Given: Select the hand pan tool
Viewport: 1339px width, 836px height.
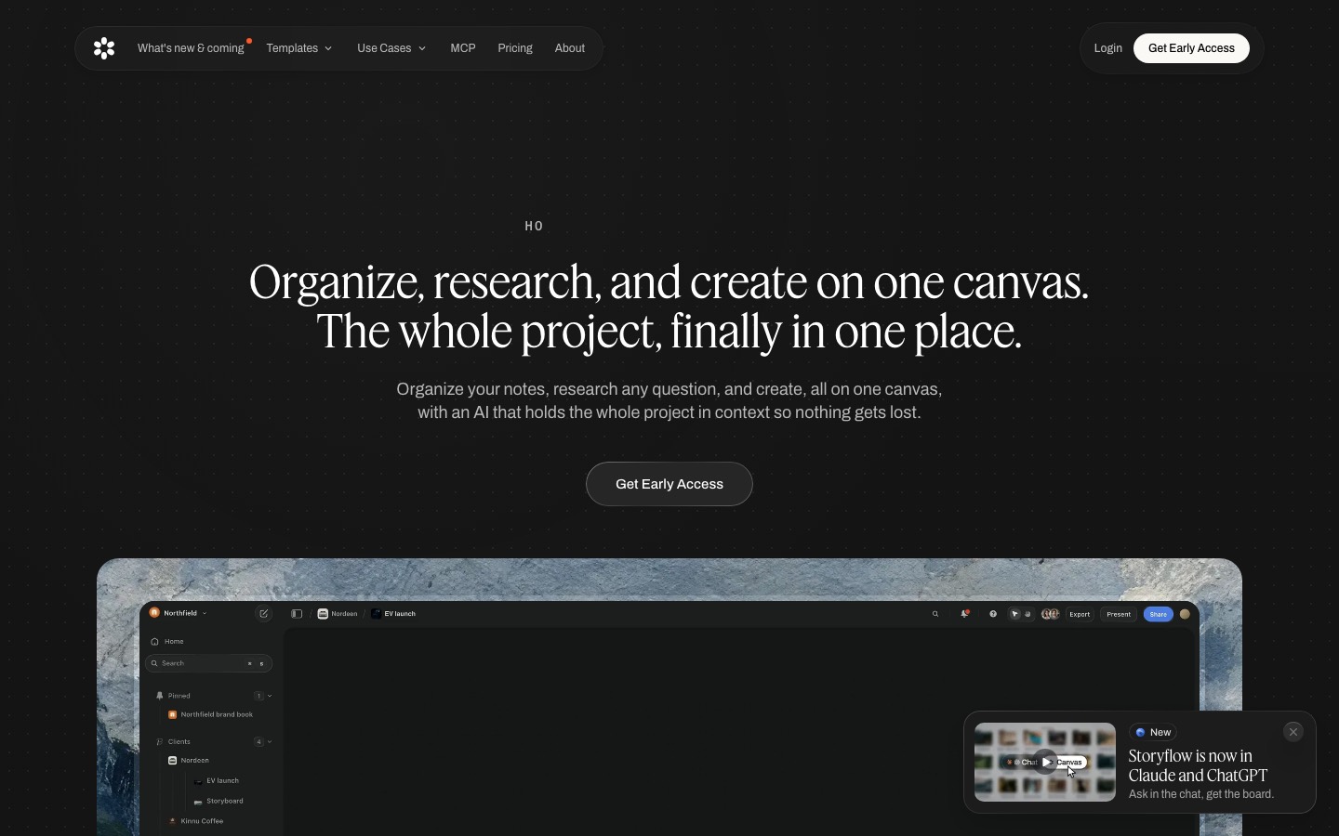Looking at the screenshot, I should 1027,614.
